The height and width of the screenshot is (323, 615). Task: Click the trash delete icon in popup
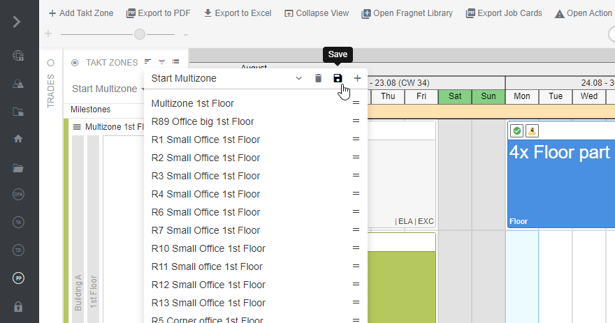319,79
